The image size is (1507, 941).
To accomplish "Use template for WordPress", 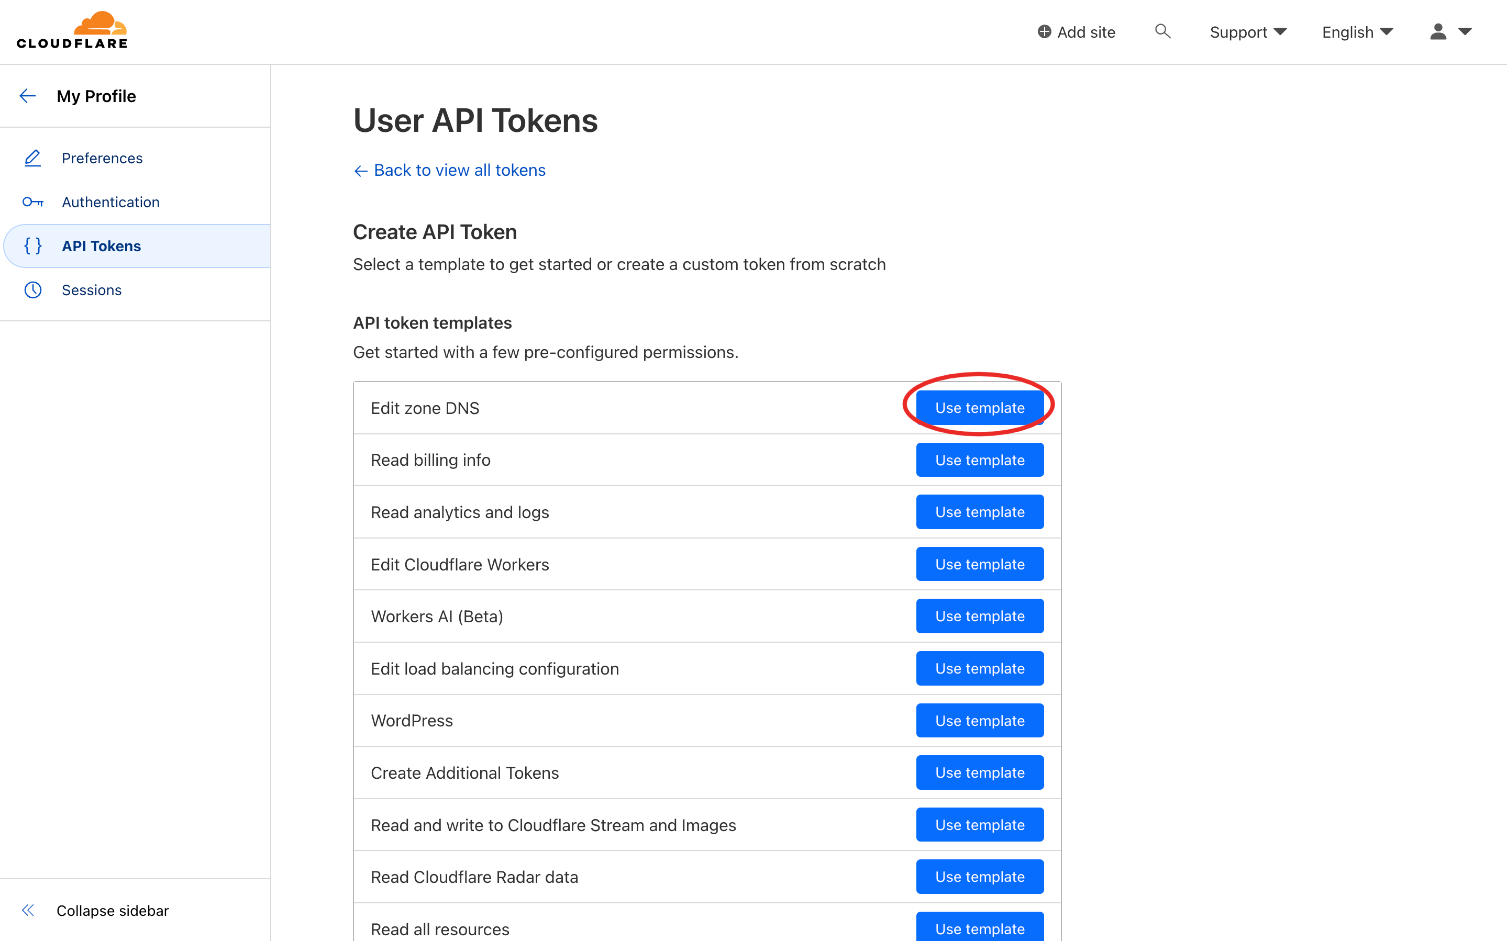I will [979, 721].
